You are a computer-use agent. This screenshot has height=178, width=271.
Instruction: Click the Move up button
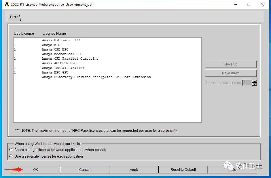231,64
